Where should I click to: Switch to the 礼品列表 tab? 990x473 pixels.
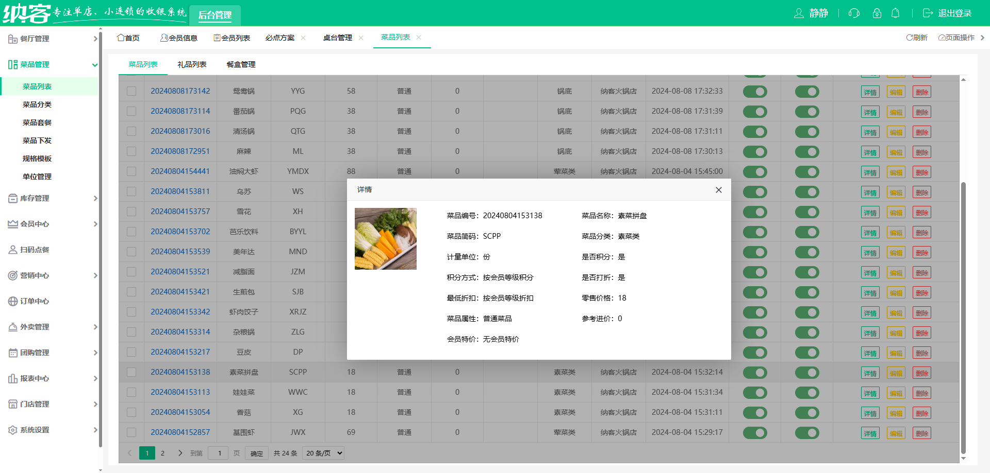(192, 64)
